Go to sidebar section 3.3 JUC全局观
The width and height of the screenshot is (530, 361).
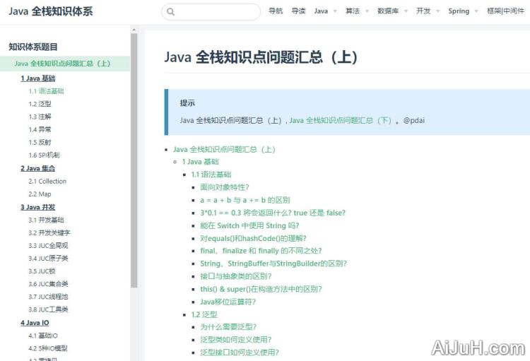(x=48, y=246)
